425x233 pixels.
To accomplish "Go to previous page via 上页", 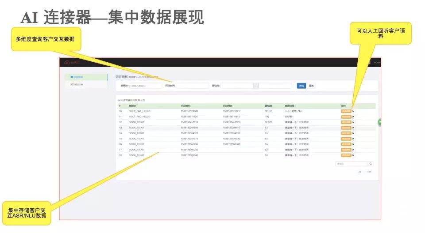I will 359,172.
